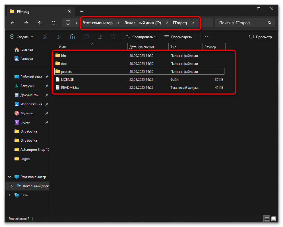The width and height of the screenshot is (283, 227).
Task: Switch to large thumbnails view in the status bar
Action: 274,219
